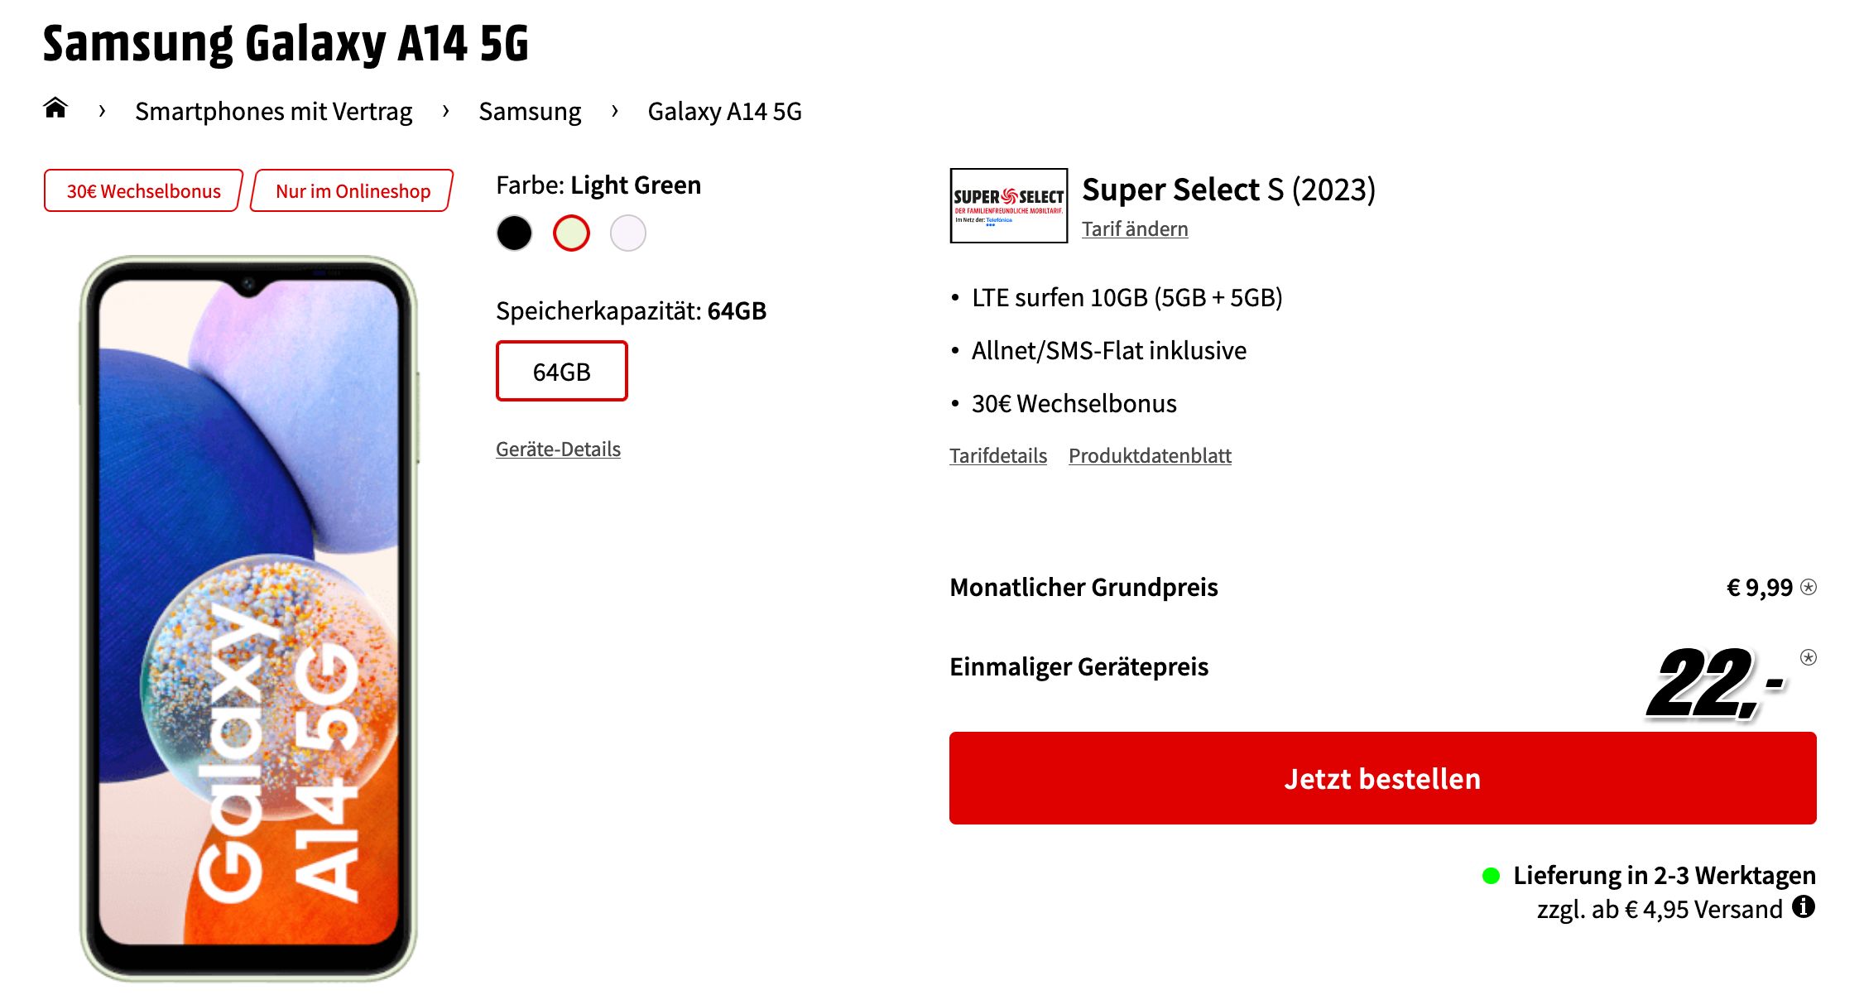The image size is (1864, 995).
Task: Click Galaxy A14 5G breadcrumb item
Action: point(724,111)
